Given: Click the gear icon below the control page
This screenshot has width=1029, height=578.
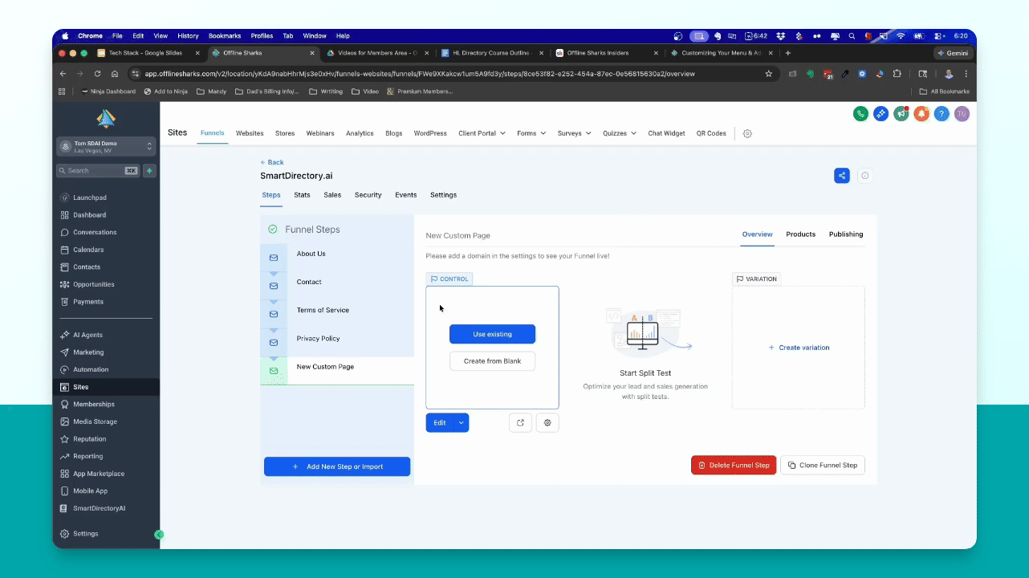Looking at the screenshot, I should click(547, 422).
